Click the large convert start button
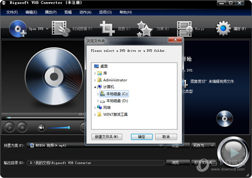Viewport: 252px width, 178px height. click(x=233, y=152)
